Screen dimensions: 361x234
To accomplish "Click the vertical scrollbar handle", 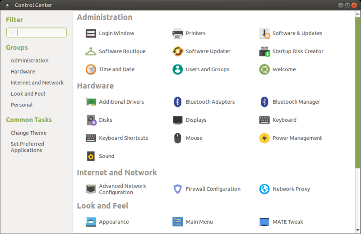I will [x=357, y=92].
